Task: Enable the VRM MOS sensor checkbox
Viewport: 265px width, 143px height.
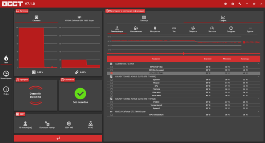Action: tap(111, 92)
